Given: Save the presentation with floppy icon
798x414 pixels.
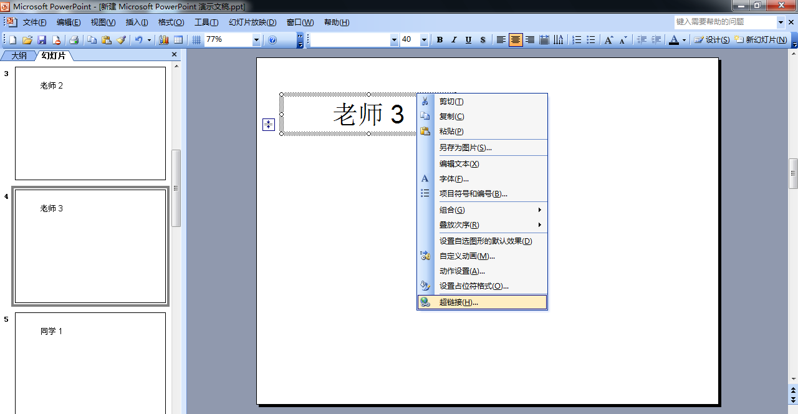Looking at the screenshot, I should coord(42,40).
